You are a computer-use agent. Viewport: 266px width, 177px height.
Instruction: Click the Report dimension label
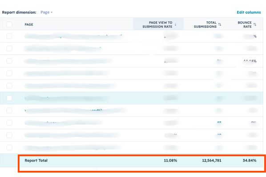pos(19,12)
